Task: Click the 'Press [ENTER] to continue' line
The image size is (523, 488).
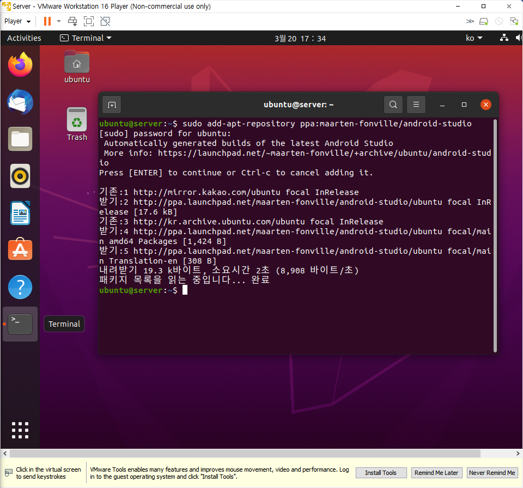Action: click(236, 173)
